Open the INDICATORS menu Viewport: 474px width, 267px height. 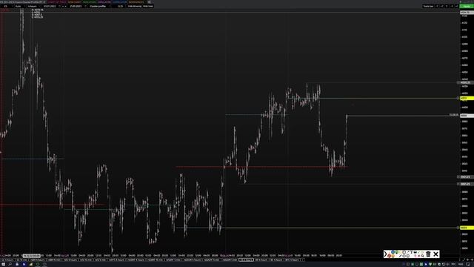90,1
